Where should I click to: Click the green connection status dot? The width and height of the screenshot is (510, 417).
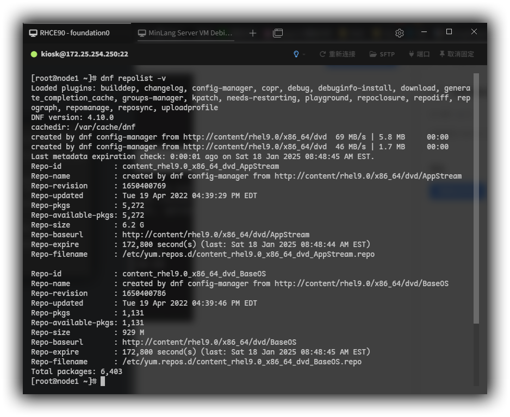(x=34, y=54)
